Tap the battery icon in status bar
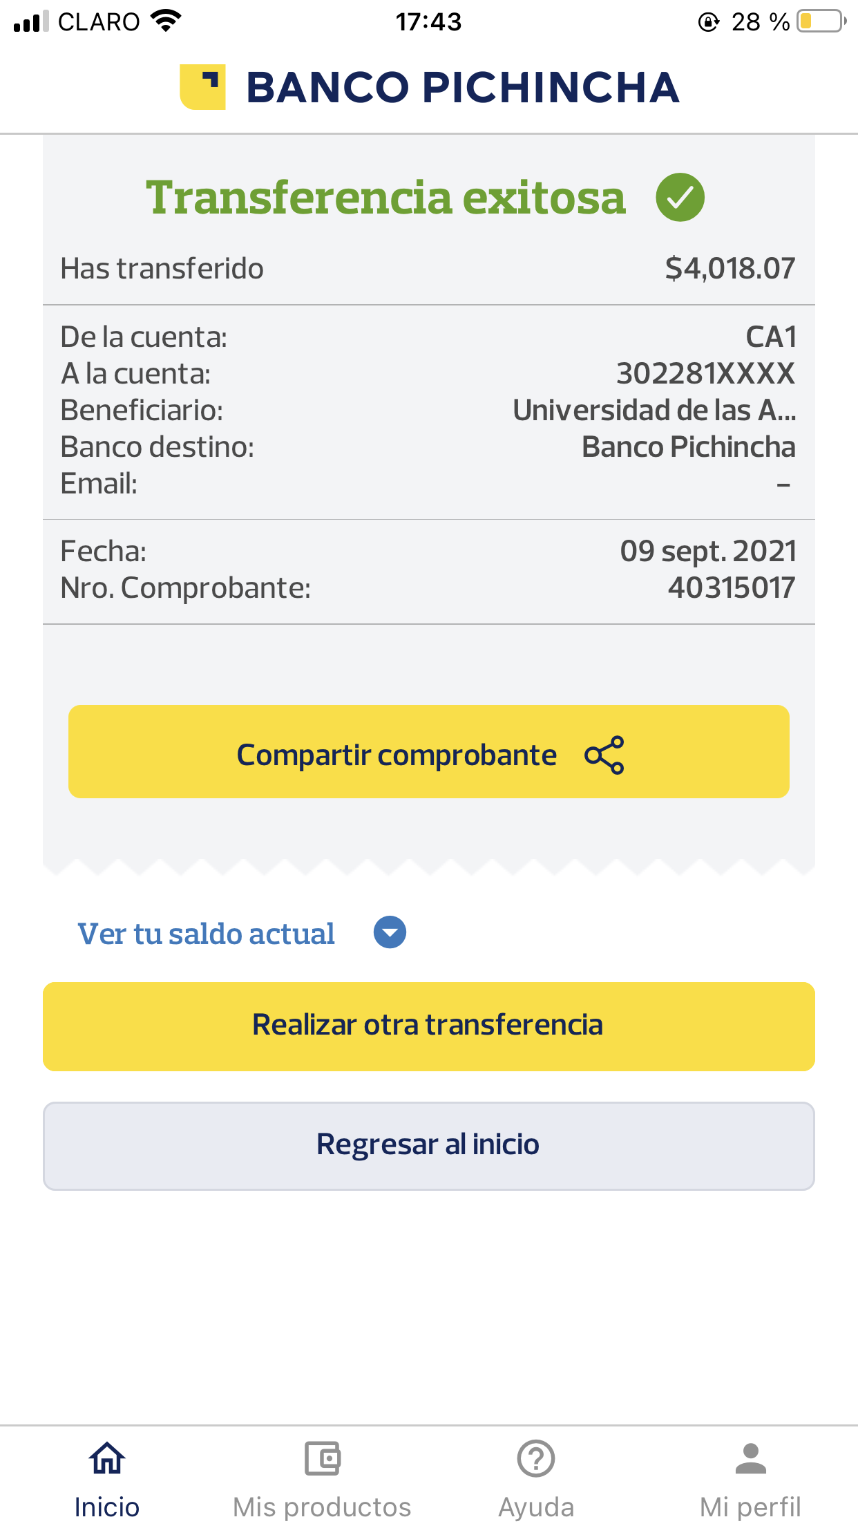The width and height of the screenshot is (858, 1526). tap(821, 21)
